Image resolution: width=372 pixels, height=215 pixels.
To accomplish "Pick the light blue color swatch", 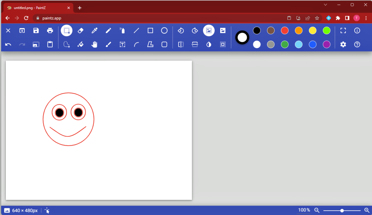I will point(299,44).
